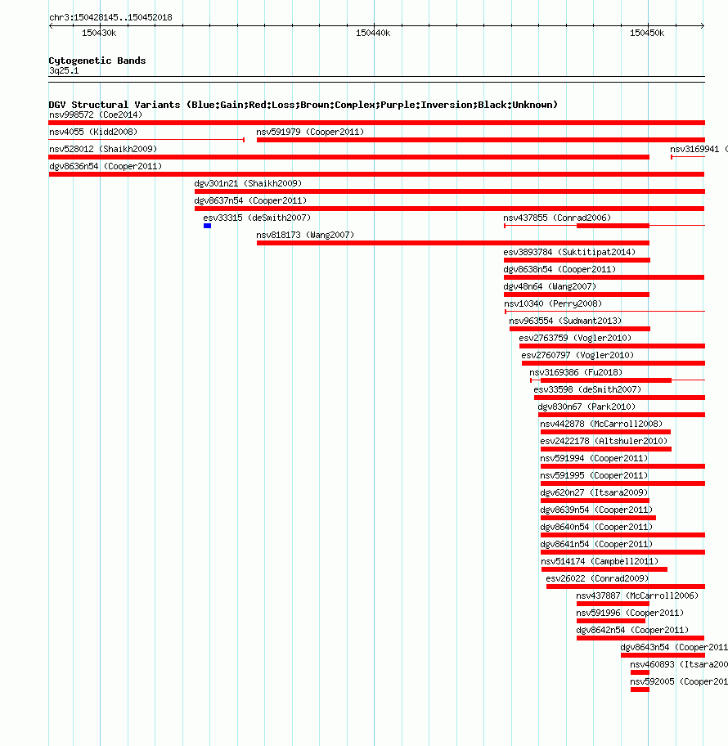This screenshot has width=728, height=746.
Task: Select nsv437855 (Conrad2006) variant label
Action: (557, 218)
